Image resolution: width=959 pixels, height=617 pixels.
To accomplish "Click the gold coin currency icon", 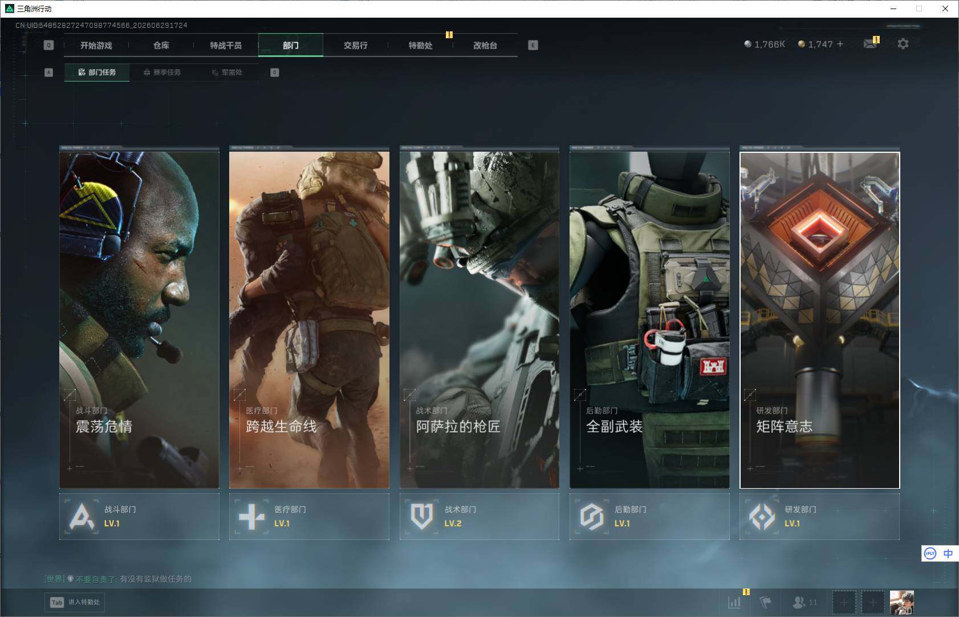I will (x=801, y=44).
